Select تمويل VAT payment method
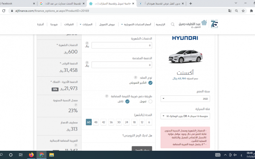The height and width of the screenshot is (159, 255). (150, 101)
